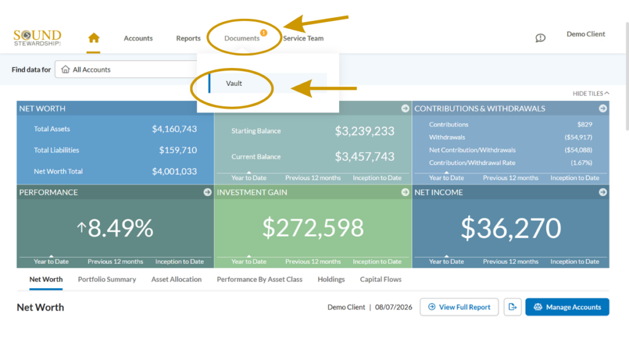Open the All Accounts selector
629x353 pixels.
127,69
